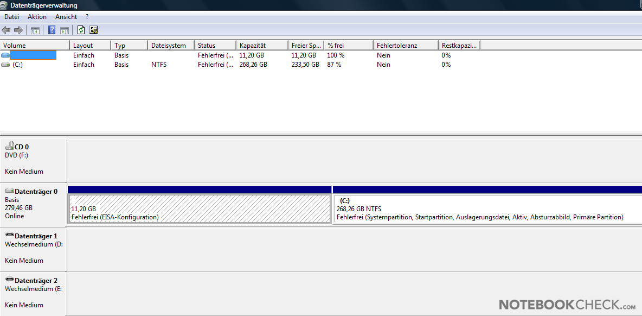Open the Ansicht menu
This screenshot has width=642, height=316.
[66, 17]
